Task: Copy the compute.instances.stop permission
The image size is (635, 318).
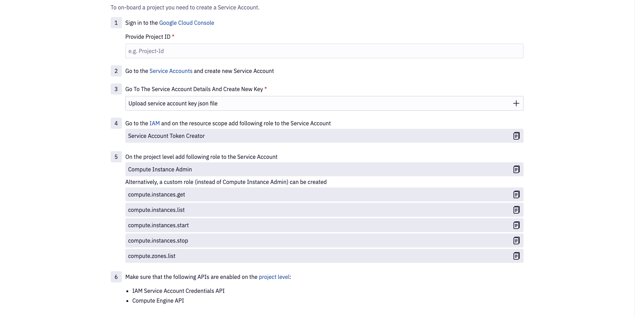Action: (516, 241)
